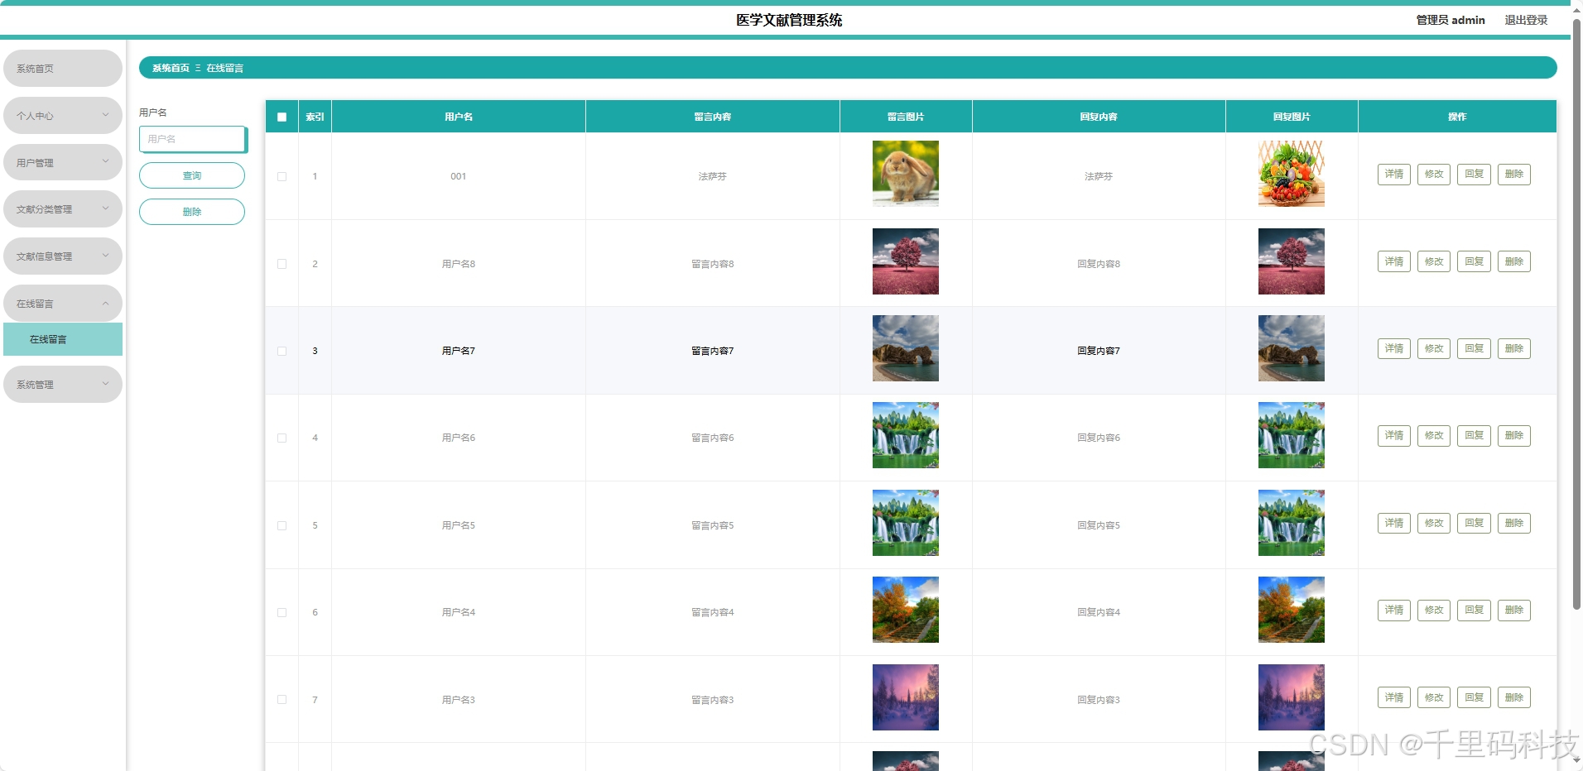
Task: Go to 系统首页 breadcrumb link
Action: 171,68
